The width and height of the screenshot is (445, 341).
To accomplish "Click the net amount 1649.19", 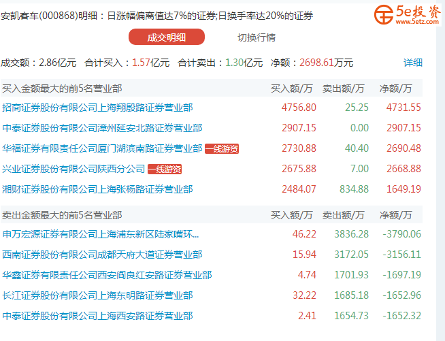I will tap(403, 189).
